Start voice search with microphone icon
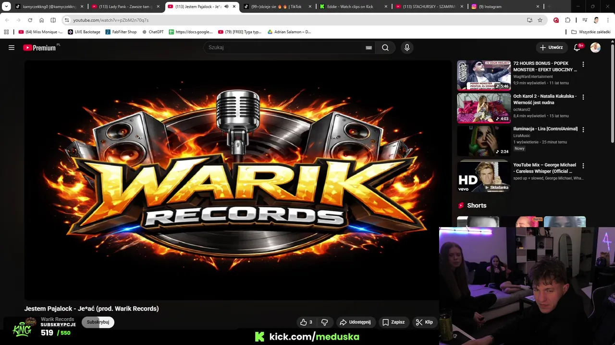The width and height of the screenshot is (615, 345). pos(407,47)
